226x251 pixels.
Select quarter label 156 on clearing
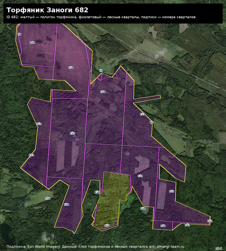pos(47,199)
